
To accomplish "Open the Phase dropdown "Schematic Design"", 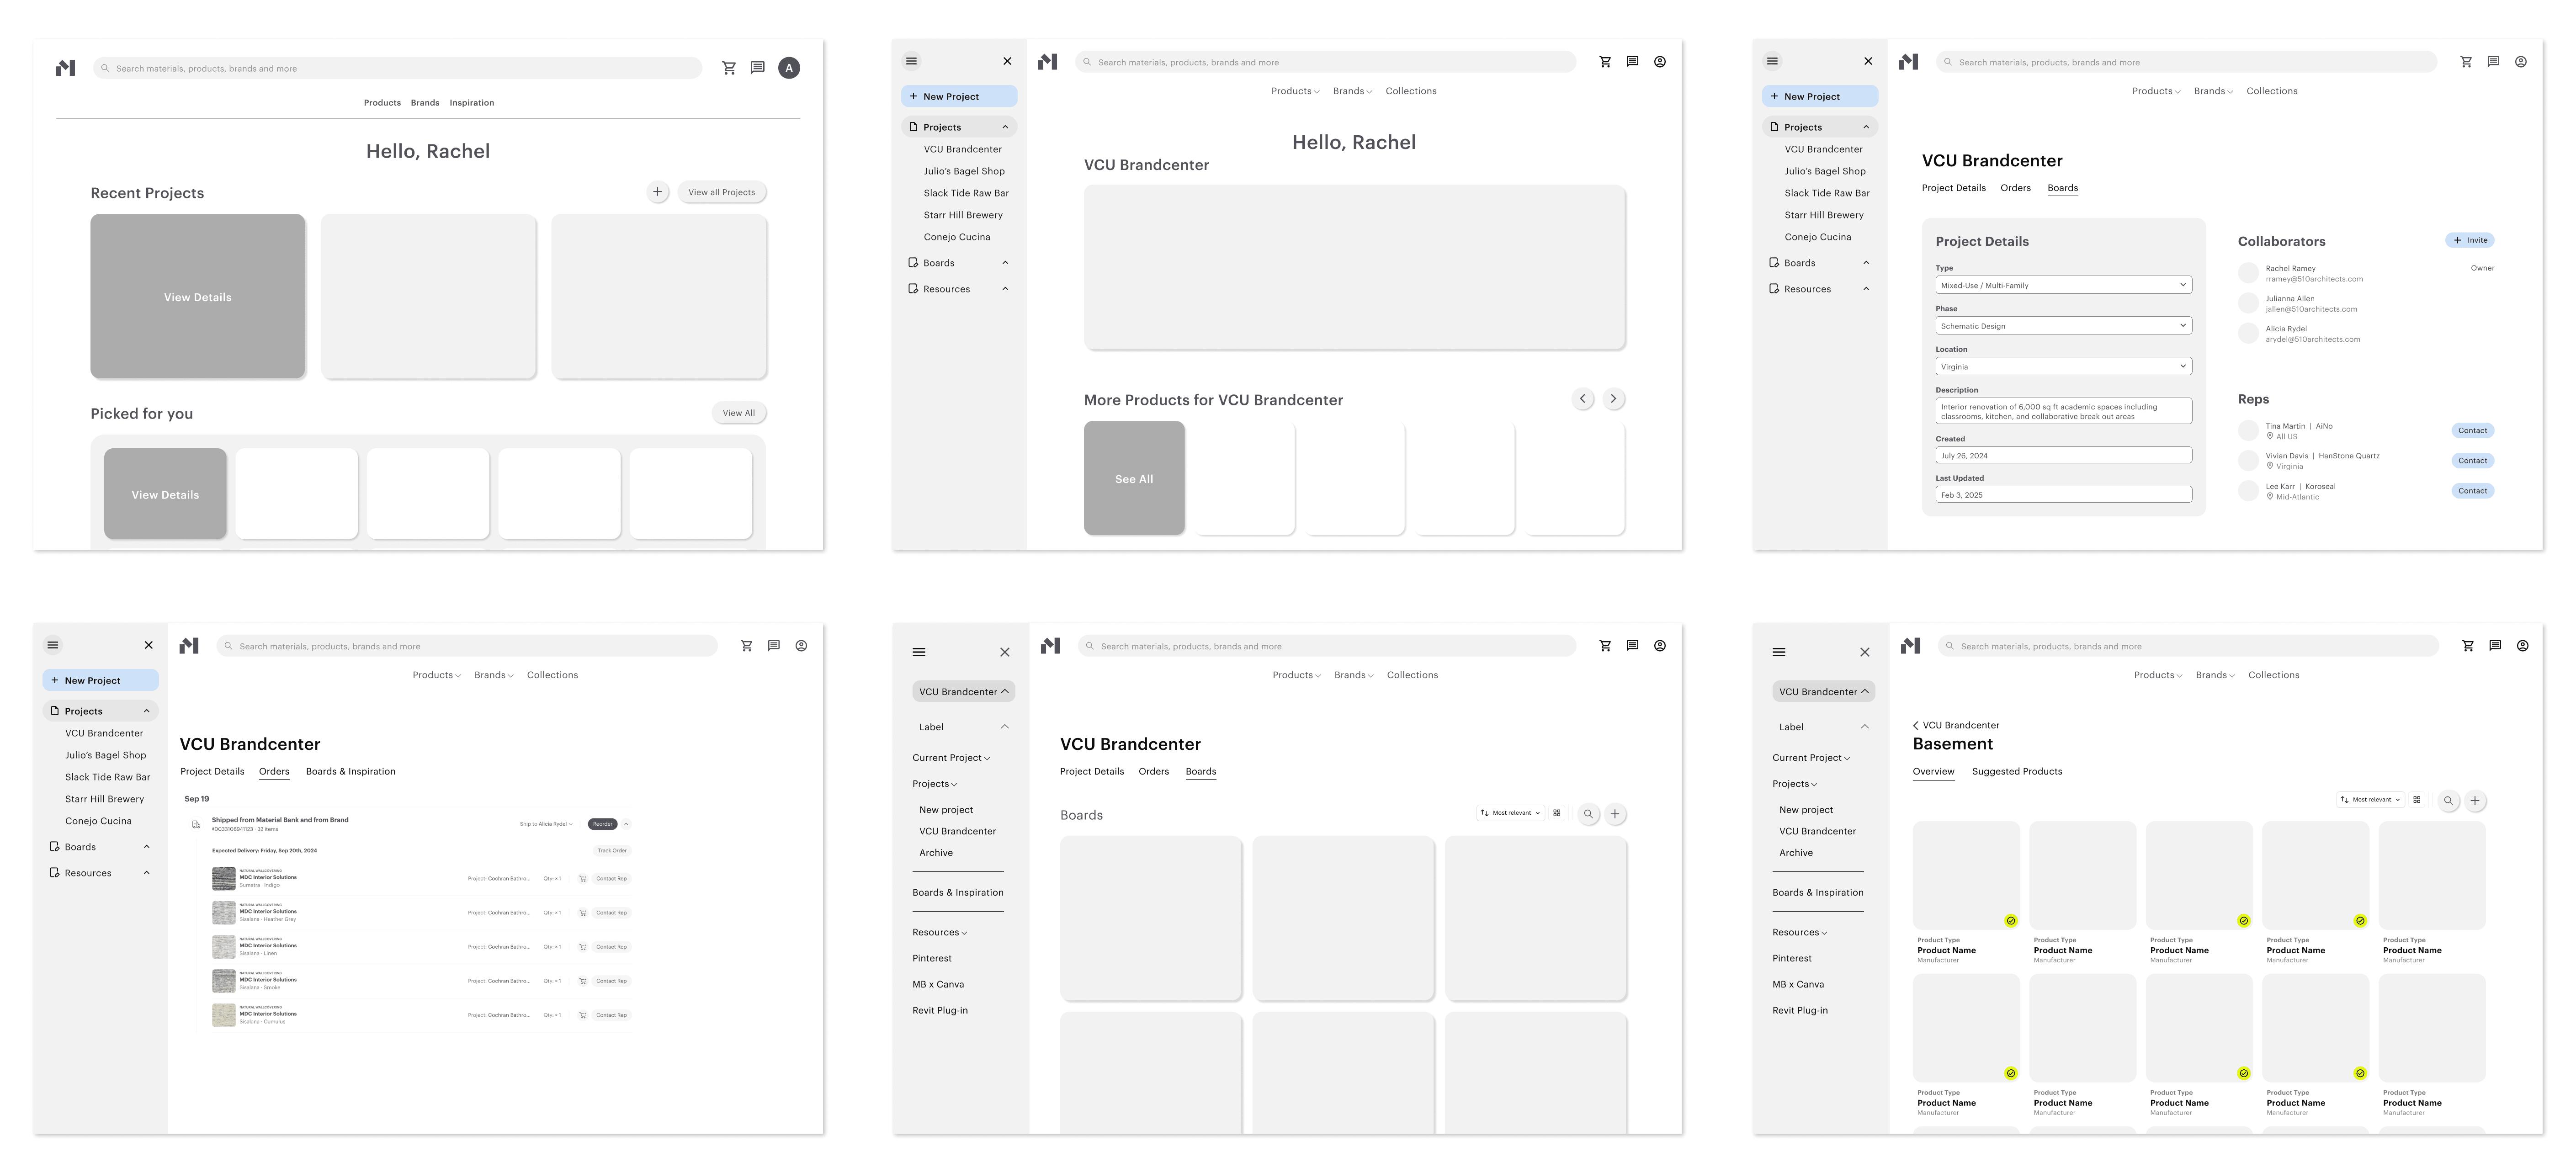I will [2064, 326].
